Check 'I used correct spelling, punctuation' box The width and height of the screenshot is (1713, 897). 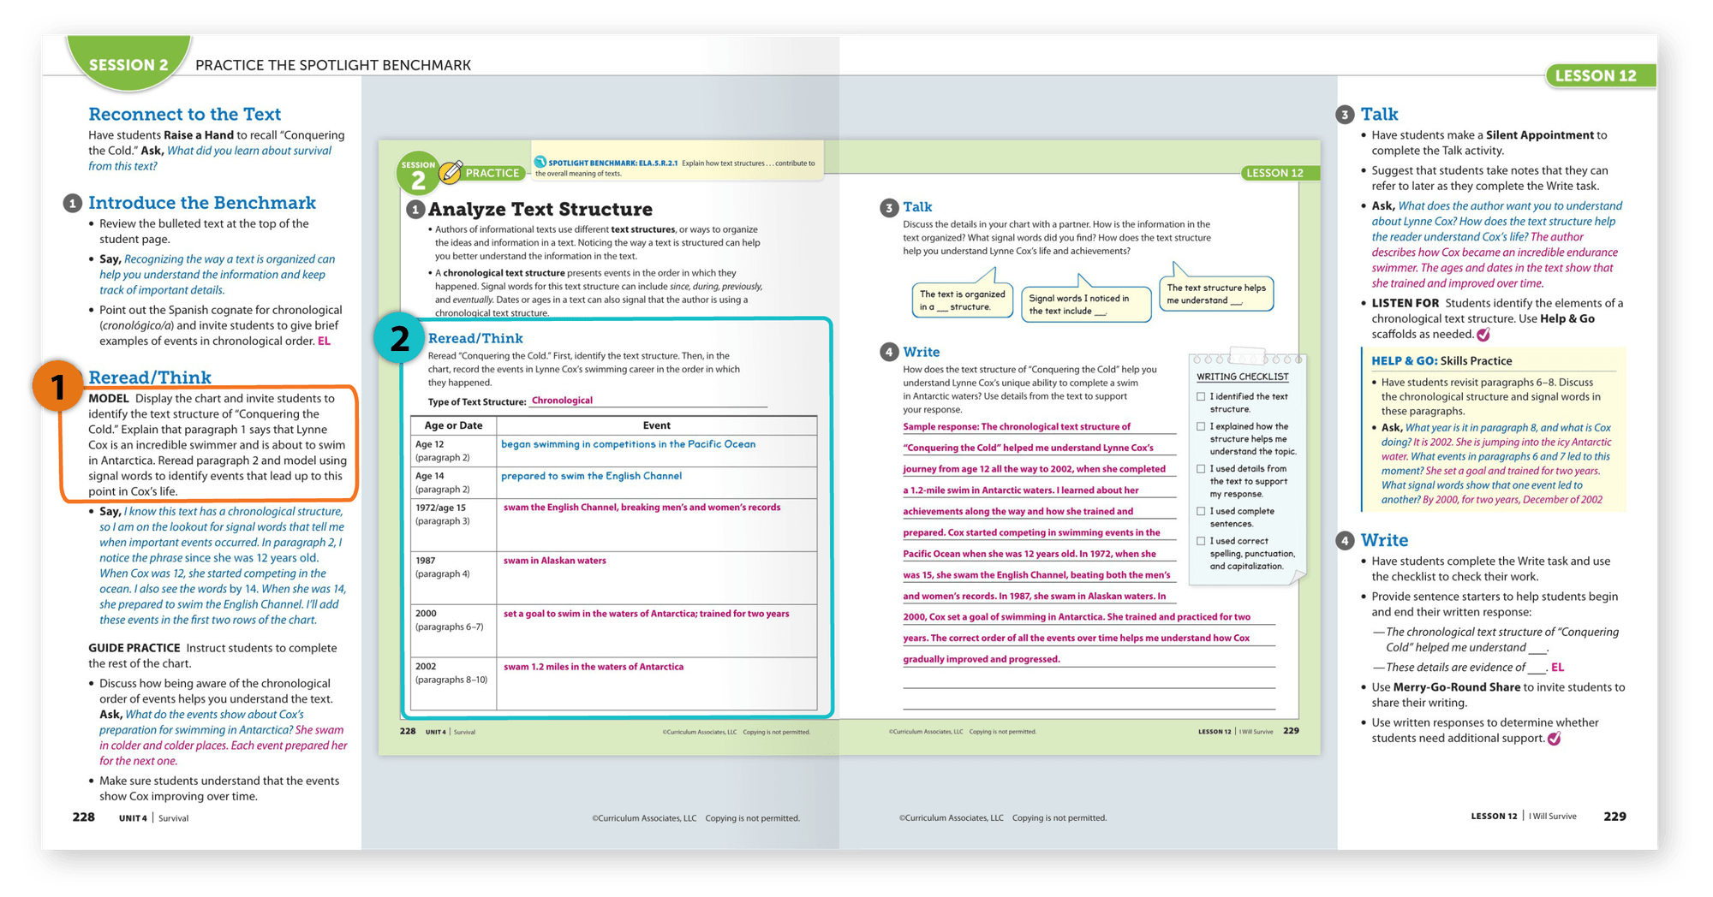(x=1201, y=541)
